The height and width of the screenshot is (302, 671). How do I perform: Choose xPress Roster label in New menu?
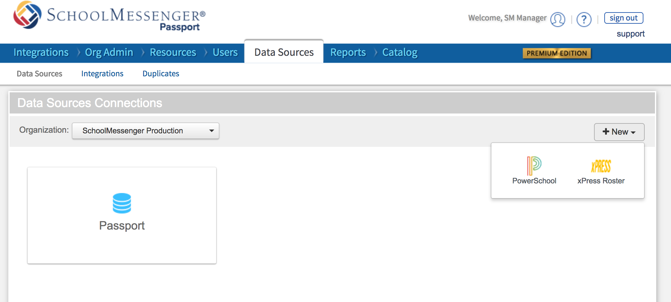coord(601,181)
